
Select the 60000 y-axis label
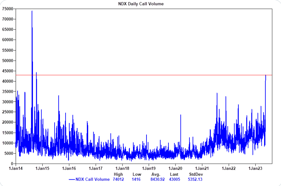[x=8, y=40]
